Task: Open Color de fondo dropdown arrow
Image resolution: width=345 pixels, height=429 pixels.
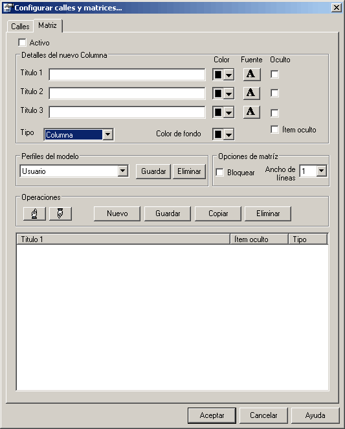Action: point(228,134)
